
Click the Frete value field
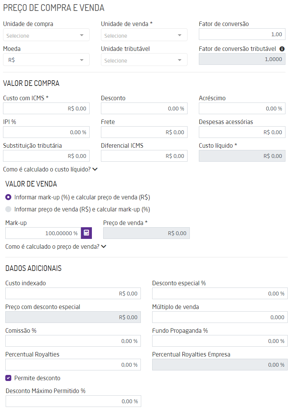(x=144, y=132)
